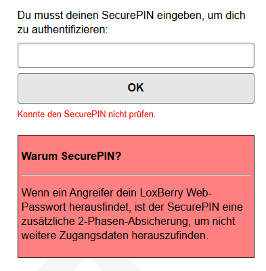The height and width of the screenshot is (271, 266).
Task: Click the word "herauszufinden." ending the paragraph
Action: point(170,236)
